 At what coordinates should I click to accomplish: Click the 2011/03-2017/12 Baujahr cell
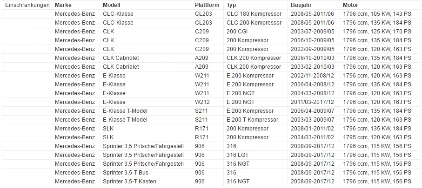point(314,102)
